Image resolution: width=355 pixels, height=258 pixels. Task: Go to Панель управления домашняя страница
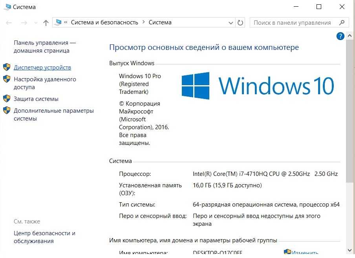coord(44,46)
